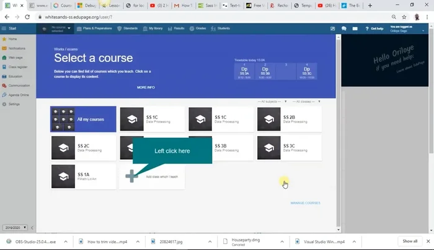Open the Notifications sidebar item
The image size is (434, 250).
(16, 47)
